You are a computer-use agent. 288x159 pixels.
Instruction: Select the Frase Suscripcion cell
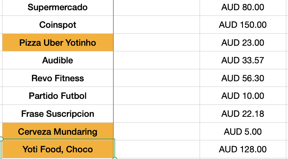[x=58, y=114]
